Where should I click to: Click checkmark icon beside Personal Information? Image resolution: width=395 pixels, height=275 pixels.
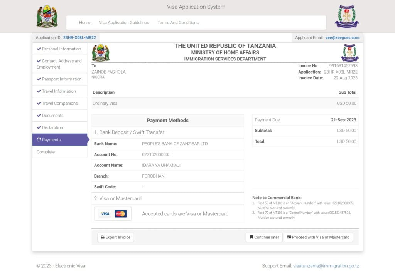[39, 49]
